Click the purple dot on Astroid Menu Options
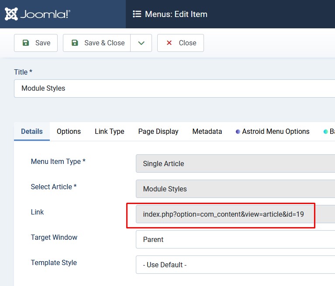This screenshot has width=335, height=286. [x=238, y=132]
